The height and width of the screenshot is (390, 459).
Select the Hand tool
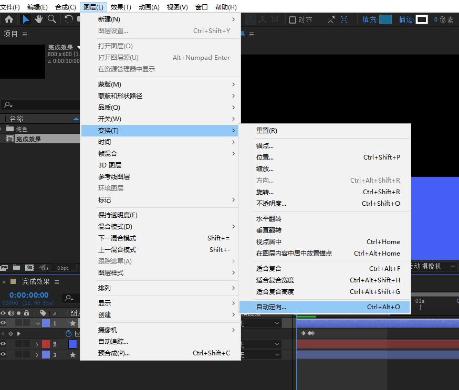click(x=39, y=19)
